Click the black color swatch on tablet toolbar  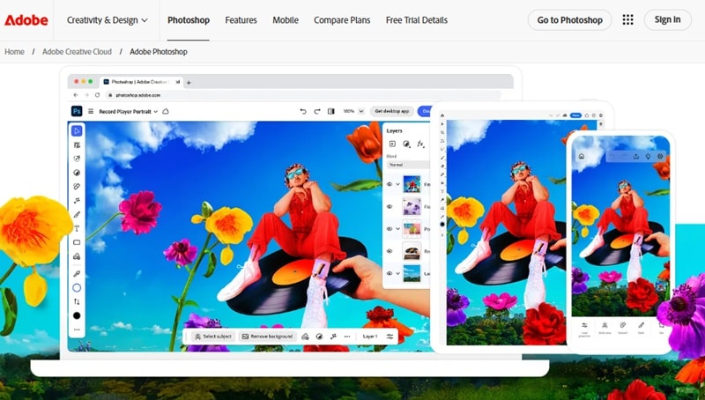(x=442, y=224)
